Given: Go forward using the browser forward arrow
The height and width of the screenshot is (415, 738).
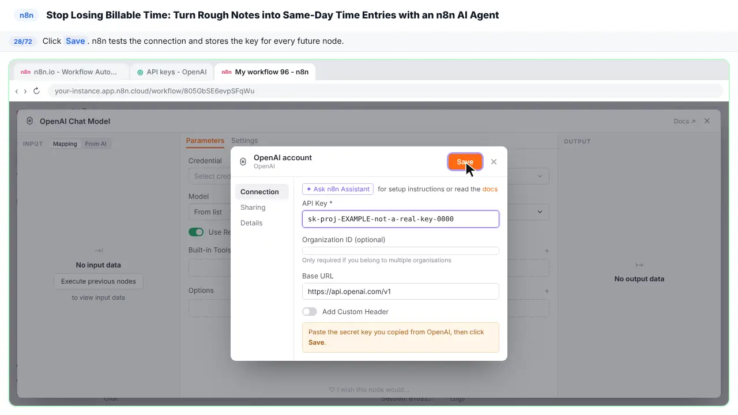Looking at the screenshot, I should [x=25, y=91].
